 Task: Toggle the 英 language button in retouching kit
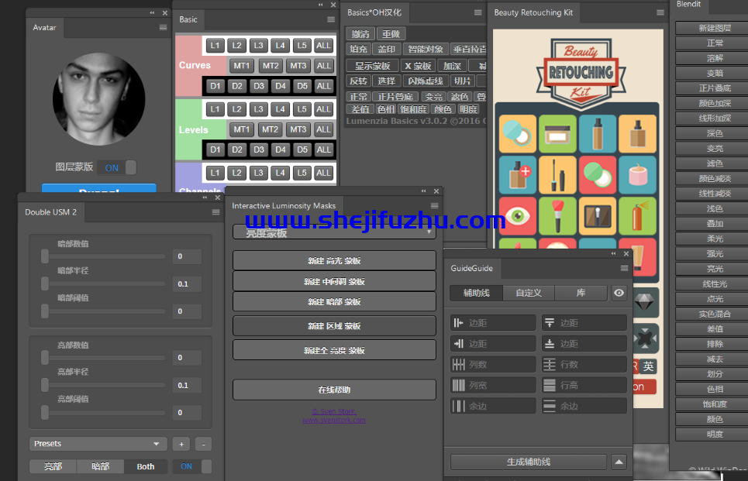(x=648, y=366)
